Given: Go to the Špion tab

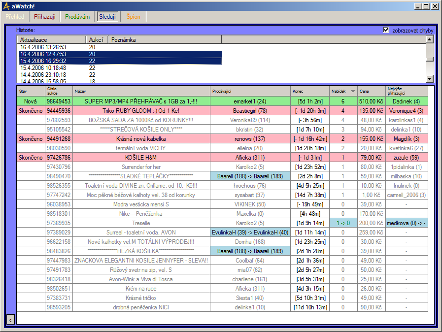Looking at the screenshot, I should point(133,17).
